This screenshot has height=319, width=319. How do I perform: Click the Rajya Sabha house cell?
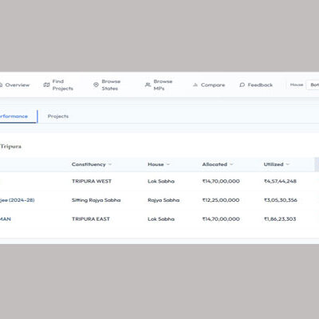point(163,200)
